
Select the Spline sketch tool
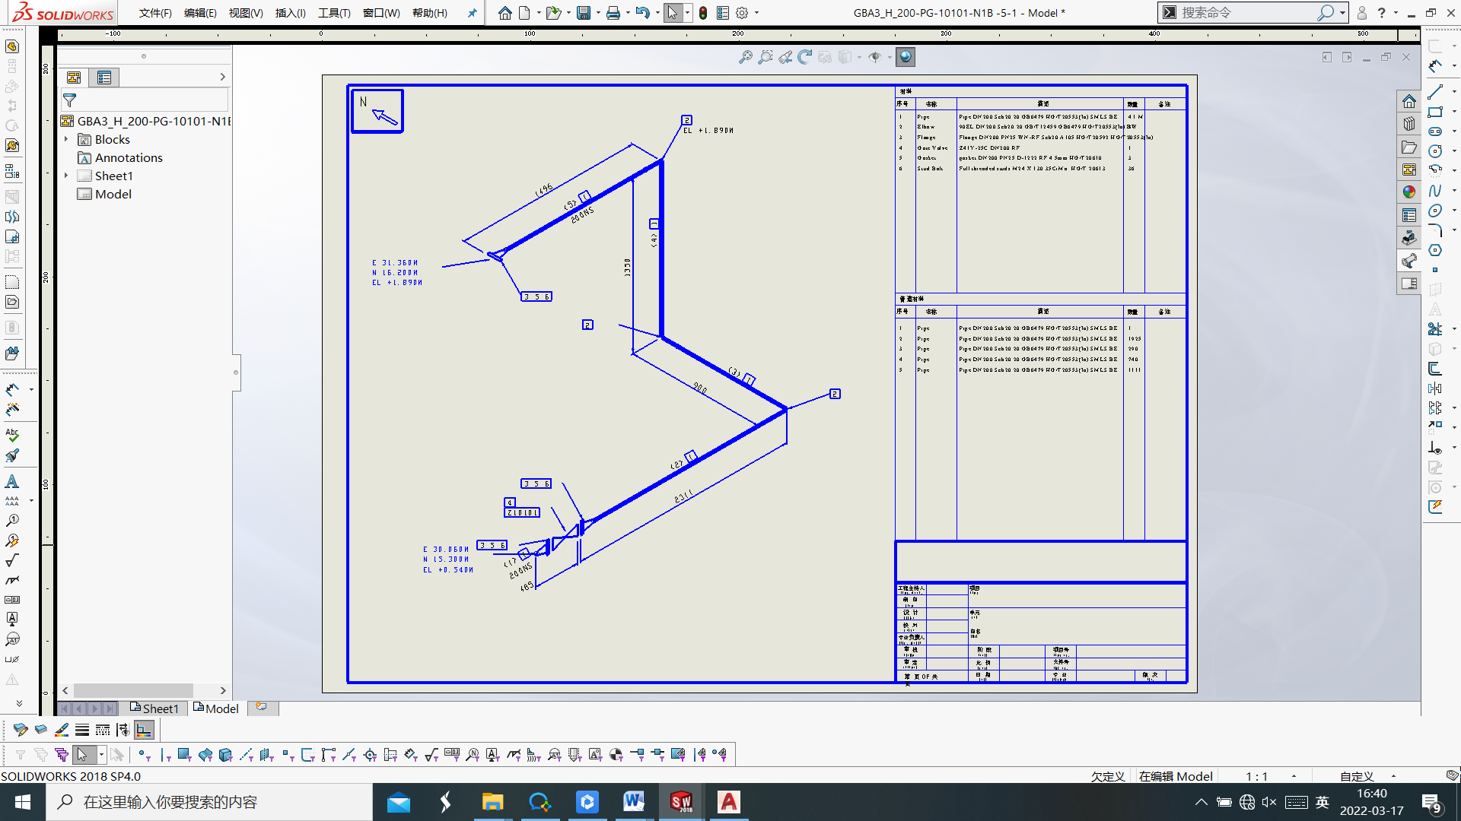[x=1435, y=191]
